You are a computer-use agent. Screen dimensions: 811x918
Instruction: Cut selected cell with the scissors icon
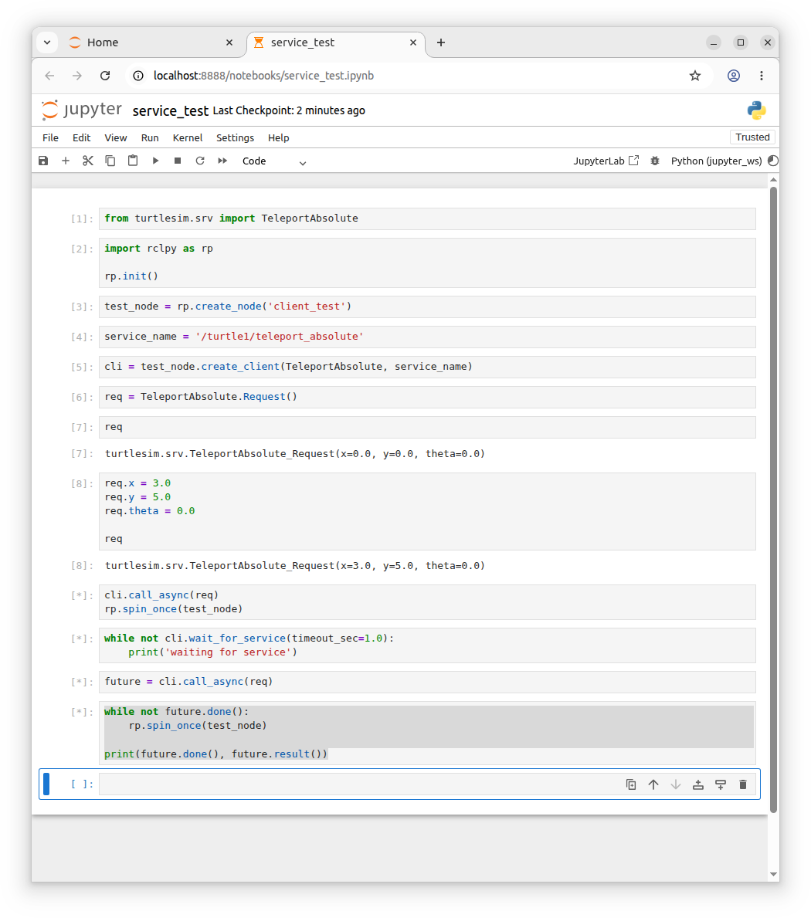(88, 161)
